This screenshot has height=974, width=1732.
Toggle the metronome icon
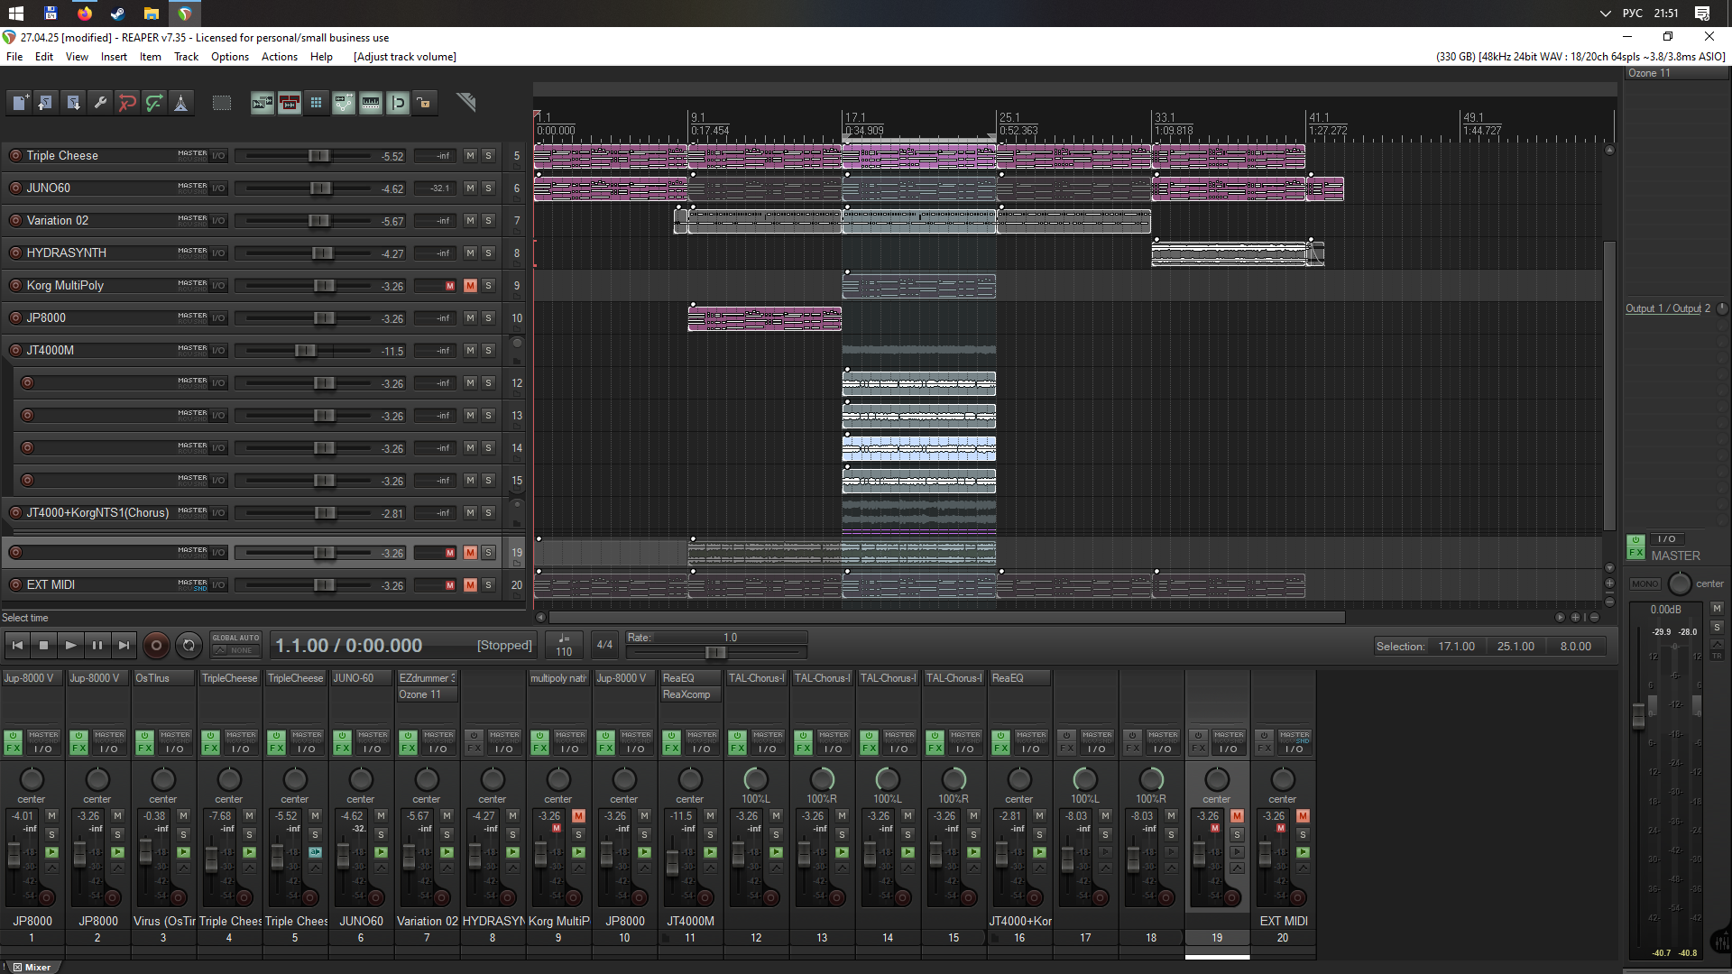(181, 103)
